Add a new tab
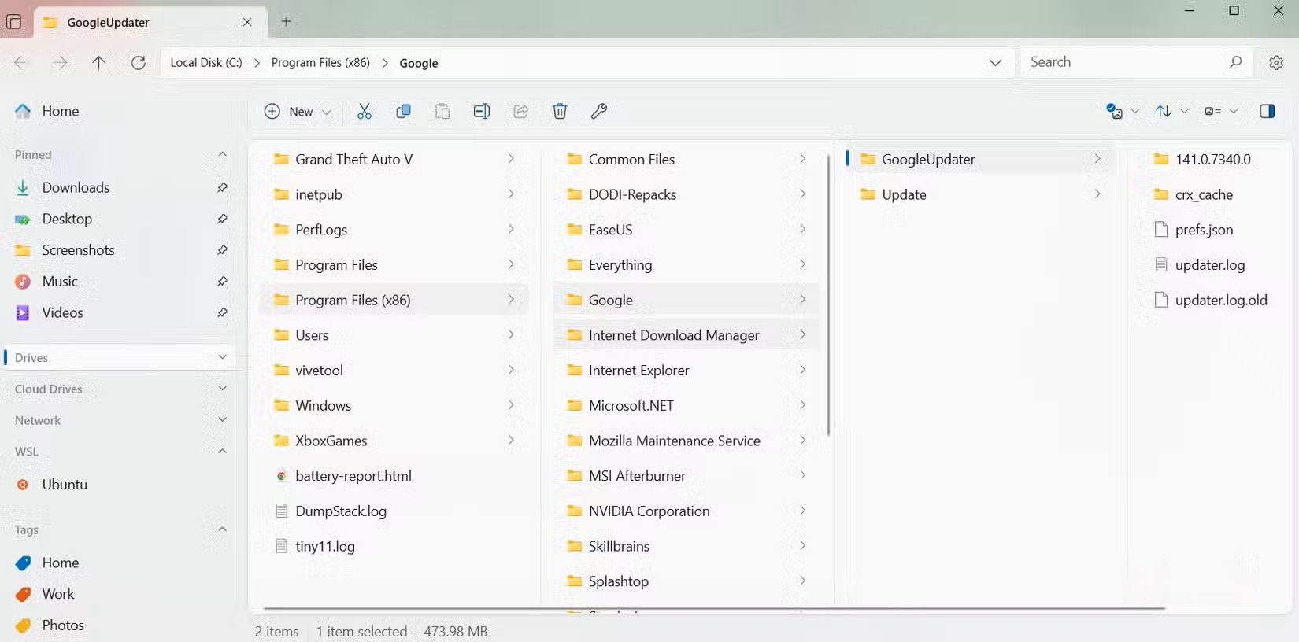 click(287, 22)
